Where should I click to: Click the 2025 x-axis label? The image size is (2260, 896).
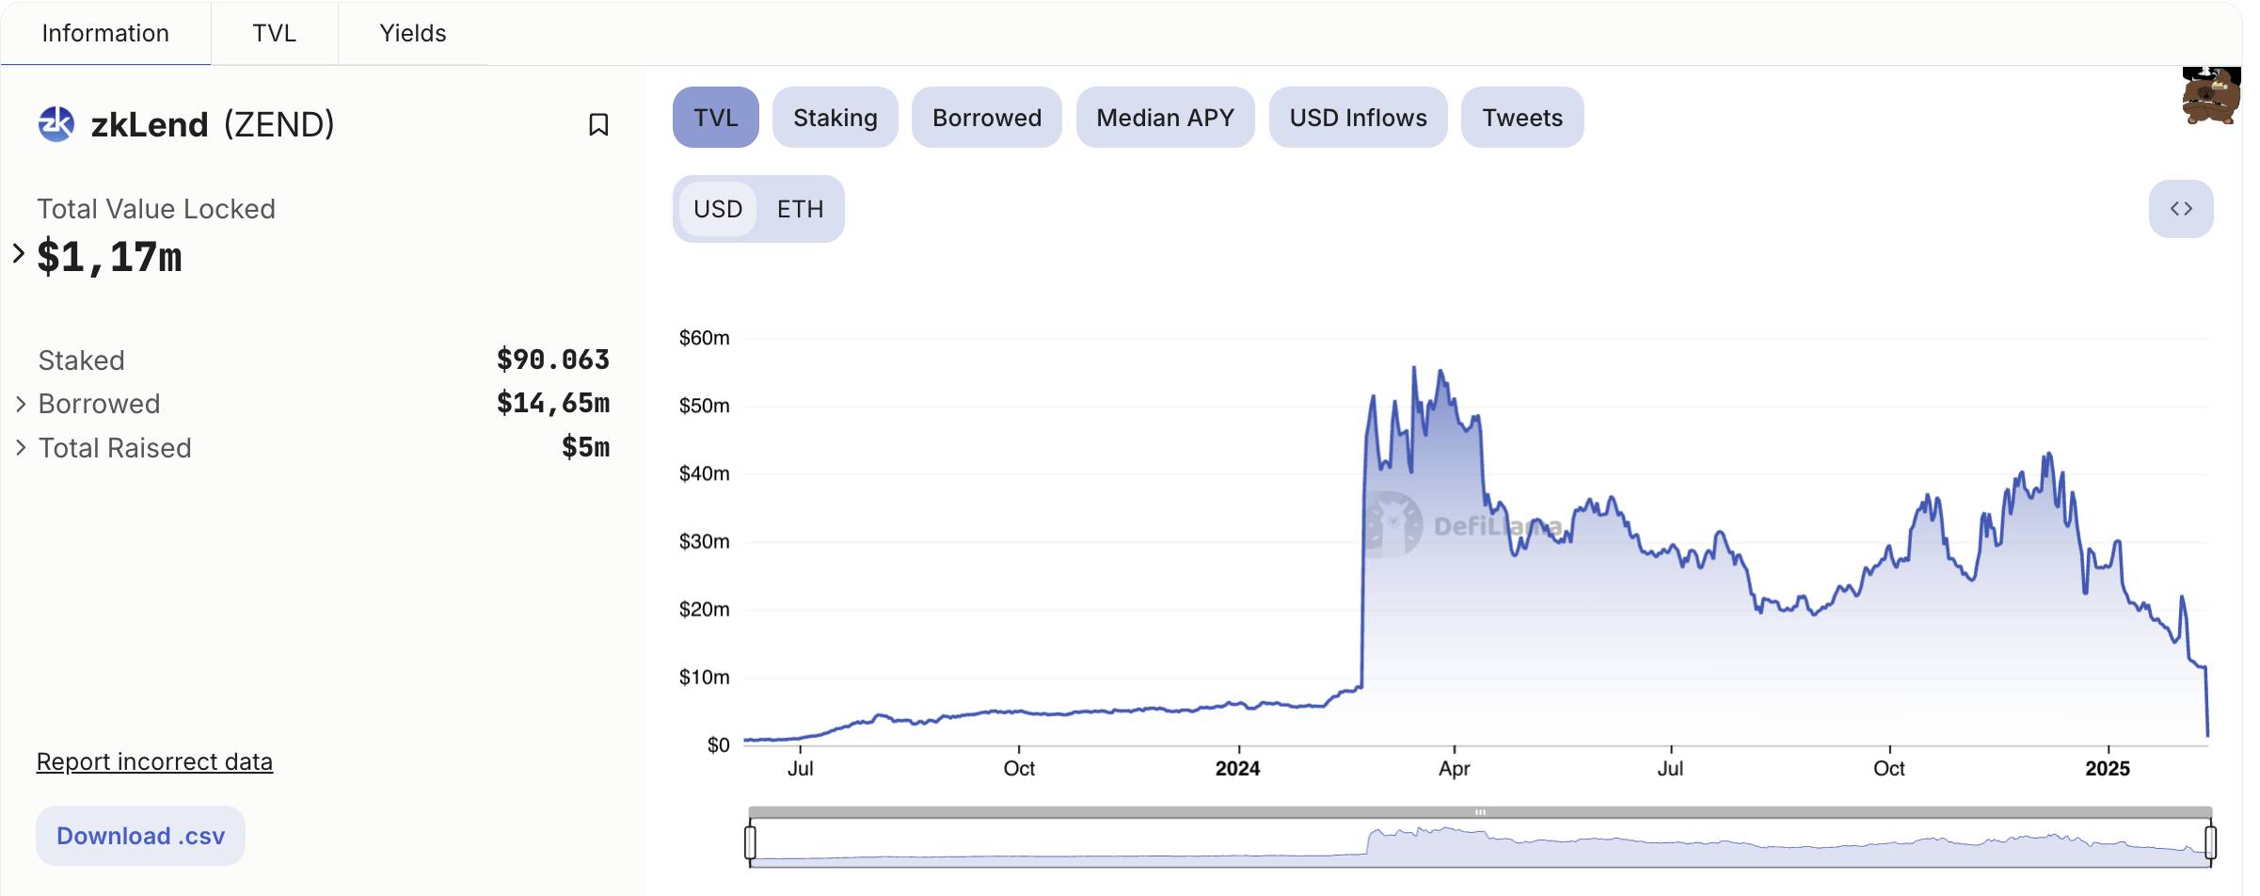pyautogui.click(x=2108, y=769)
